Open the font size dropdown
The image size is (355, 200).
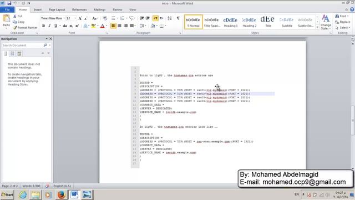coord(75,18)
